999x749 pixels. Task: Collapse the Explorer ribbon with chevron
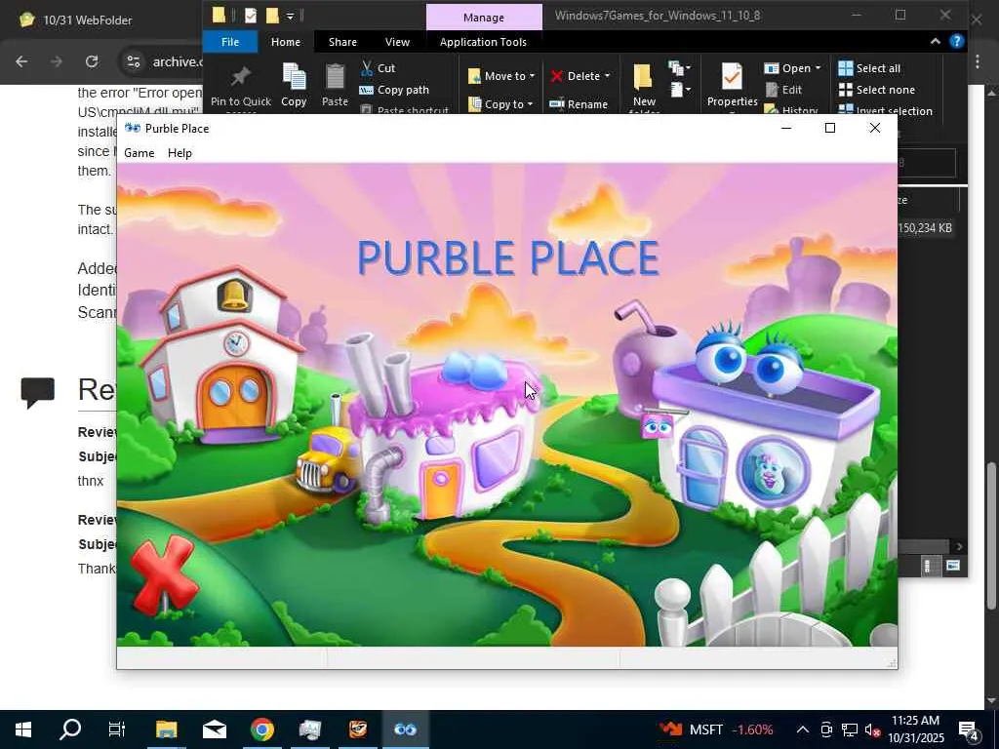(936, 41)
